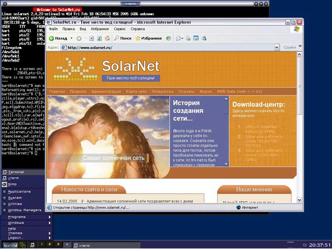Refresh the page with the green arrows icon
This screenshot has width=332, height=249.
[99, 38]
